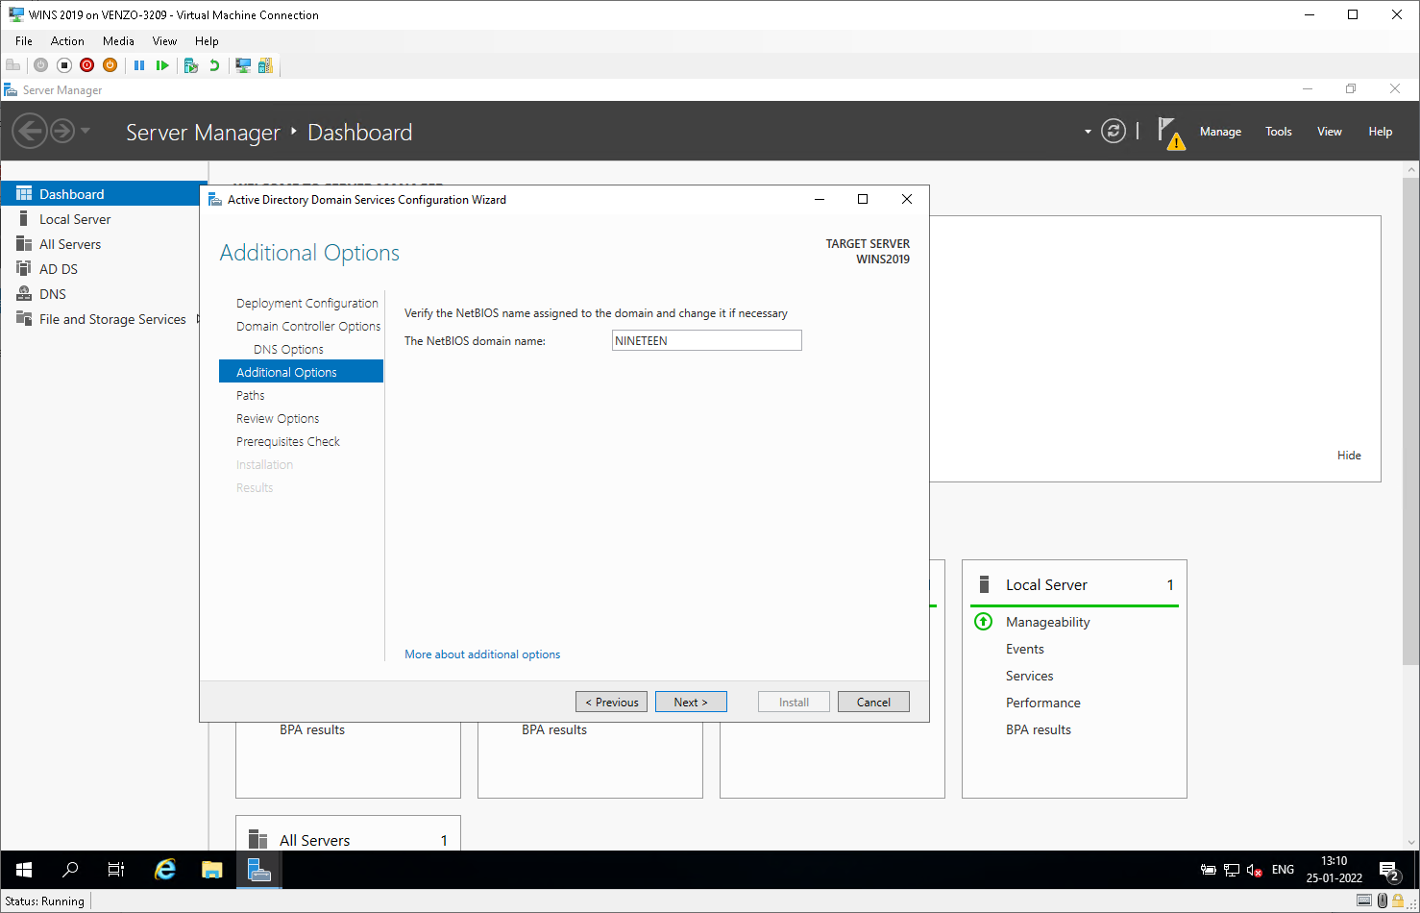Click the grey Start VM power icon
Image resolution: width=1420 pixels, height=913 pixels.
[x=40, y=65]
